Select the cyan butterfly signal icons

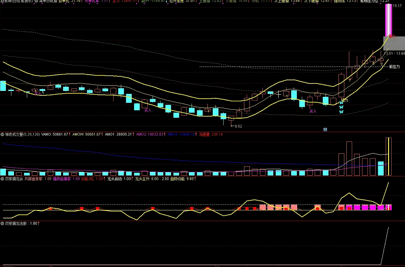pos(341,107)
